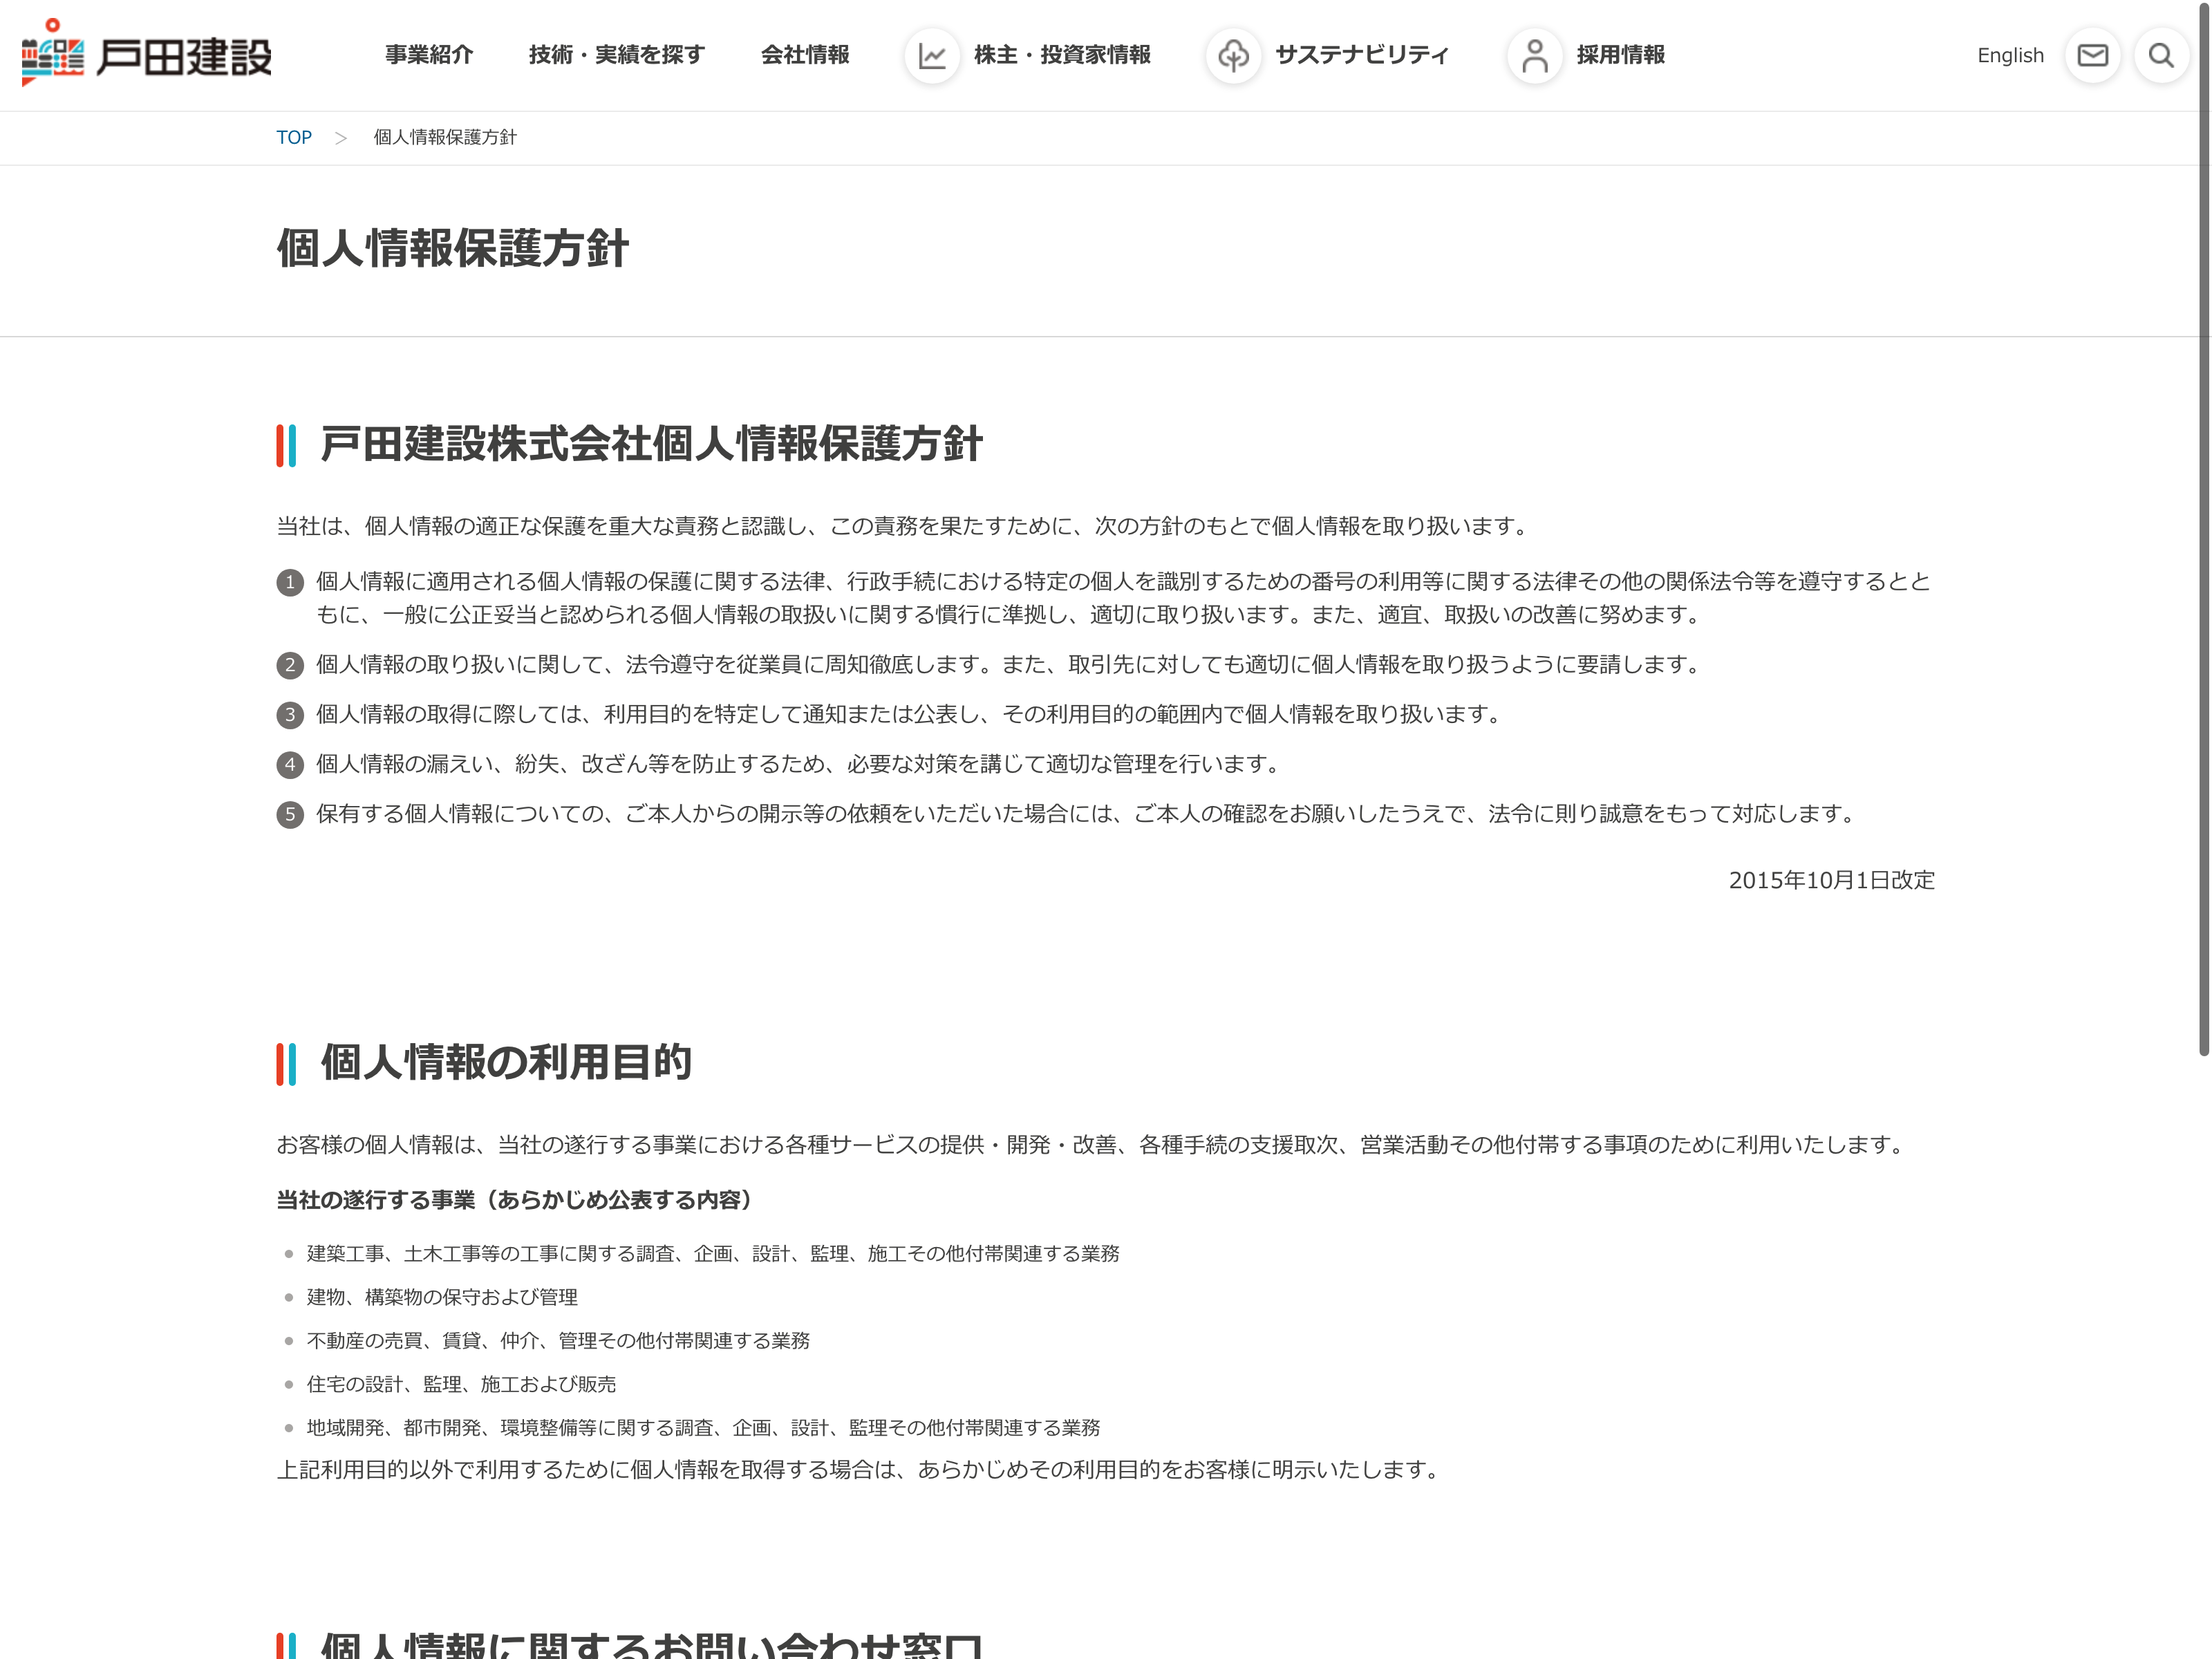Click the TOP breadcrumb link
The width and height of the screenshot is (2212, 1659).
coord(294,137)
